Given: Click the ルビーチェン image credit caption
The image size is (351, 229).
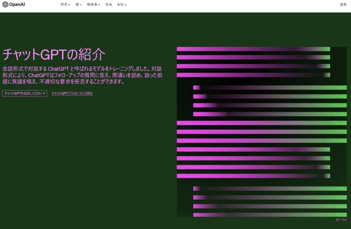Looking at the screenshot, I should tap(341, 220).
